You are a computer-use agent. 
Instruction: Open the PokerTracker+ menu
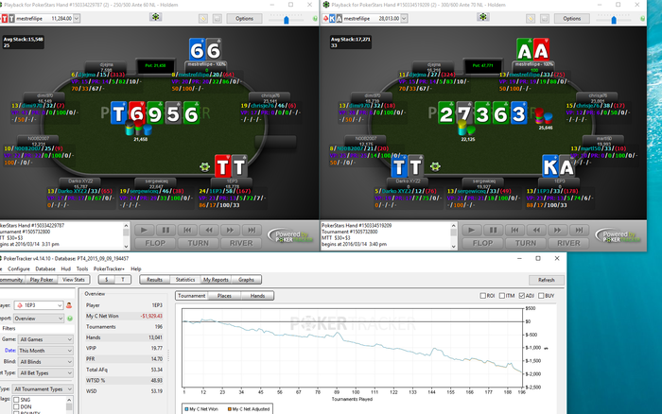pos(109,268)
